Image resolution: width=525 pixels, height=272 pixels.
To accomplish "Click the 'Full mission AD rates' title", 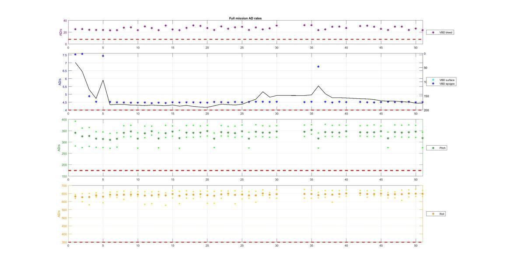I will (x=245, y=18).
